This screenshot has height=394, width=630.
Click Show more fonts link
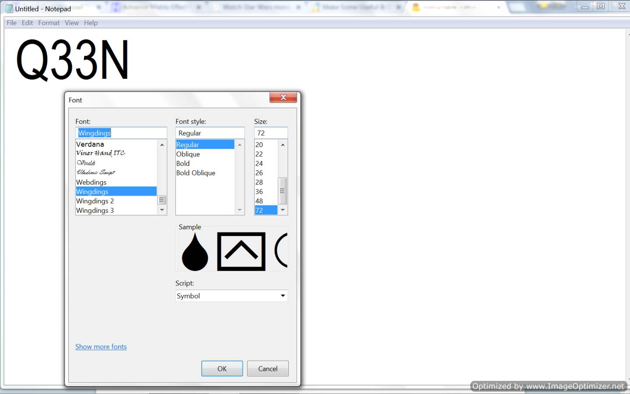(101, 346)
